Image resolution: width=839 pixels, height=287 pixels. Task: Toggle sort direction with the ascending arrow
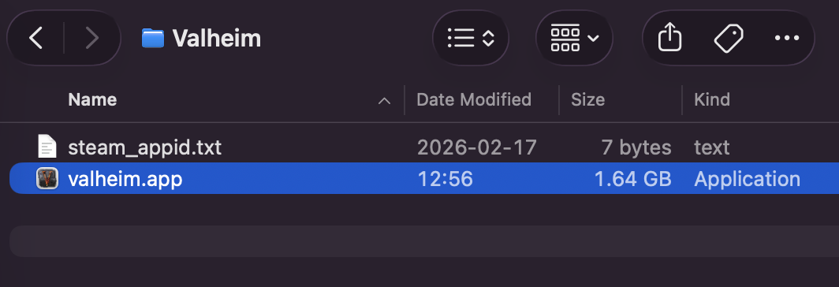pos(384,101)
